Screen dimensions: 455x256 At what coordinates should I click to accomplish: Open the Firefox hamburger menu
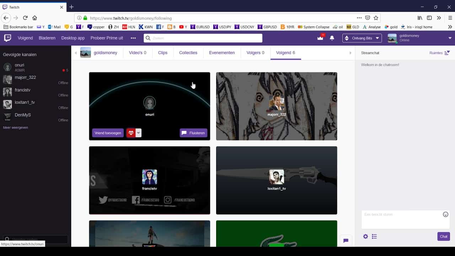point(450,18)
